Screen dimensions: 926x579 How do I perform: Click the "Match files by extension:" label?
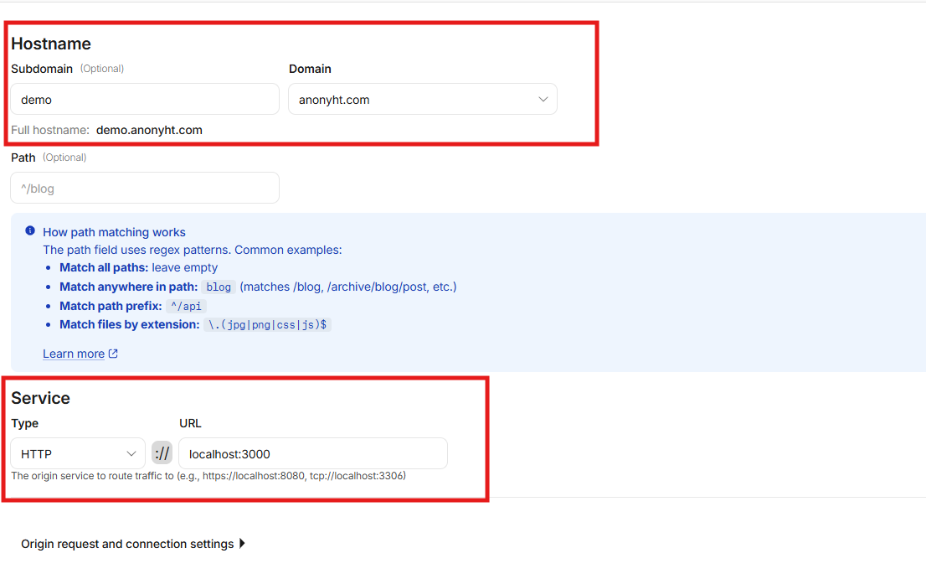pos(129,324)
